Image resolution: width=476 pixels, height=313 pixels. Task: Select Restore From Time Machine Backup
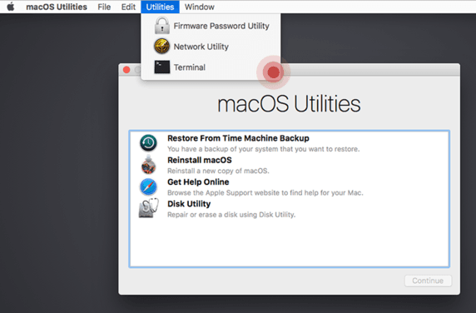coord(290,143)
